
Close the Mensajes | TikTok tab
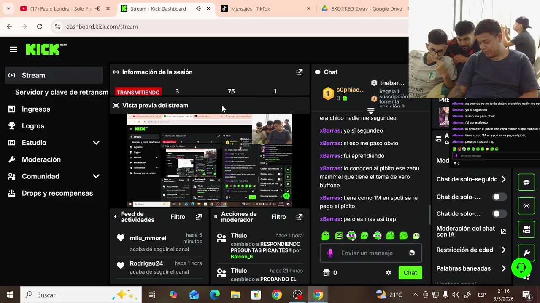pos(308,8)
